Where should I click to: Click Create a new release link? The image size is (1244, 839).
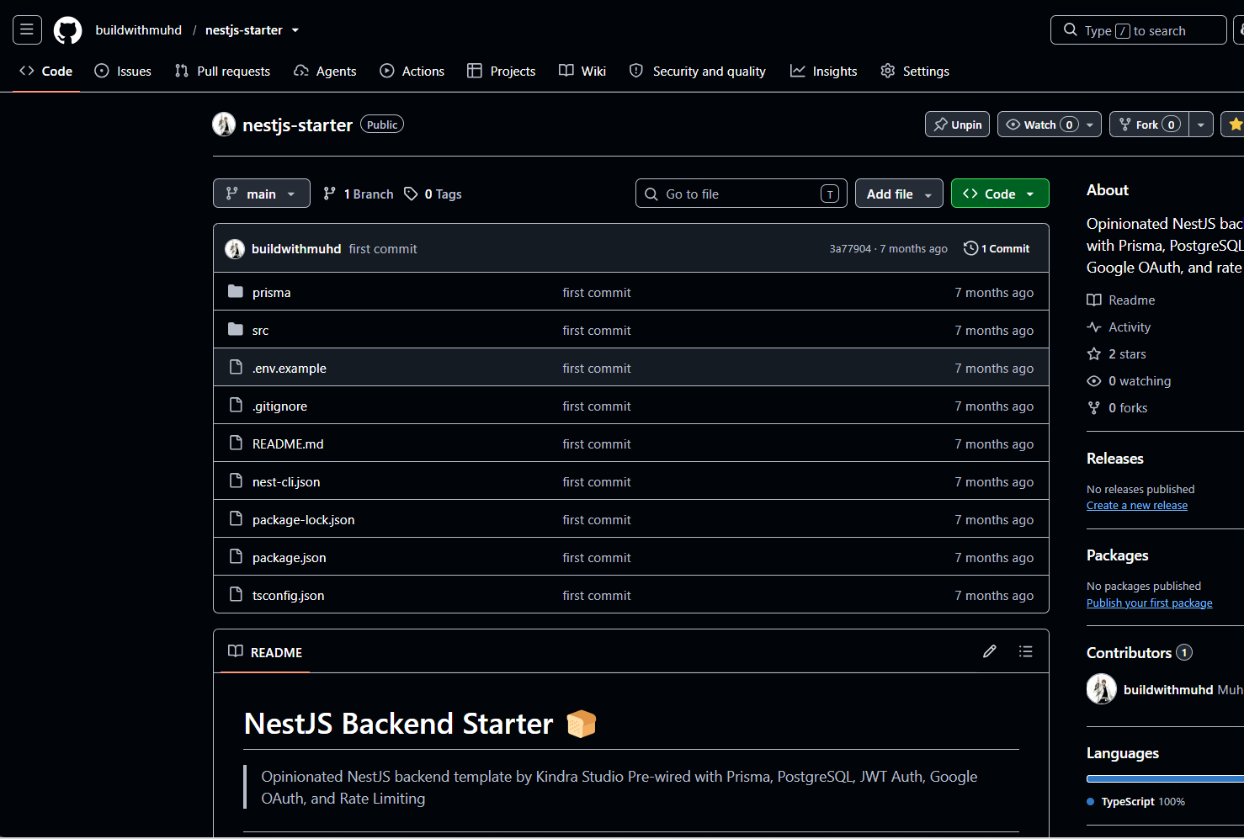click(1137, 506)
